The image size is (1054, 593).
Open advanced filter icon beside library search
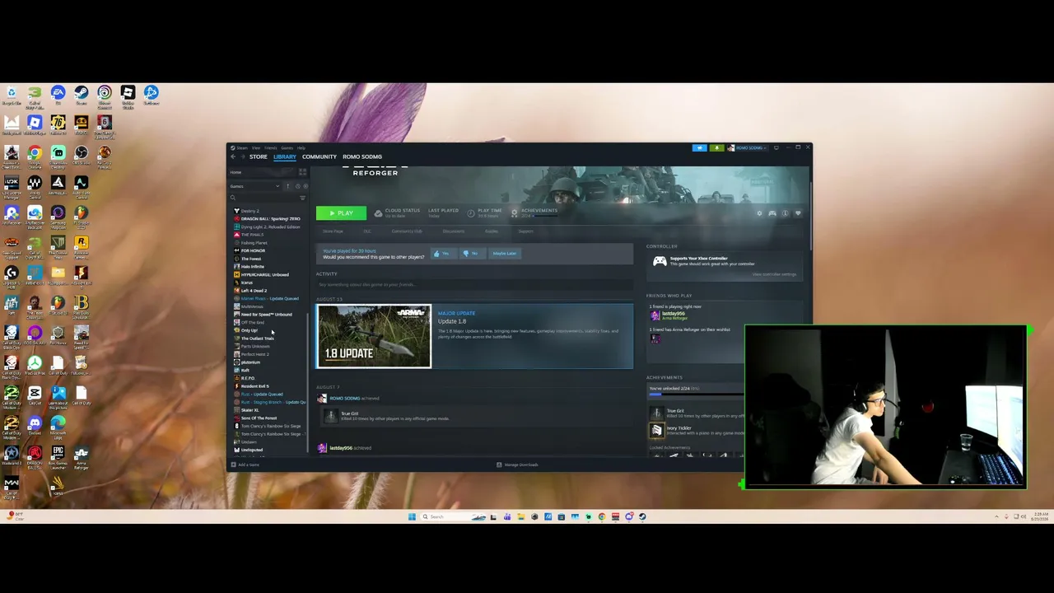click(302, 198)
